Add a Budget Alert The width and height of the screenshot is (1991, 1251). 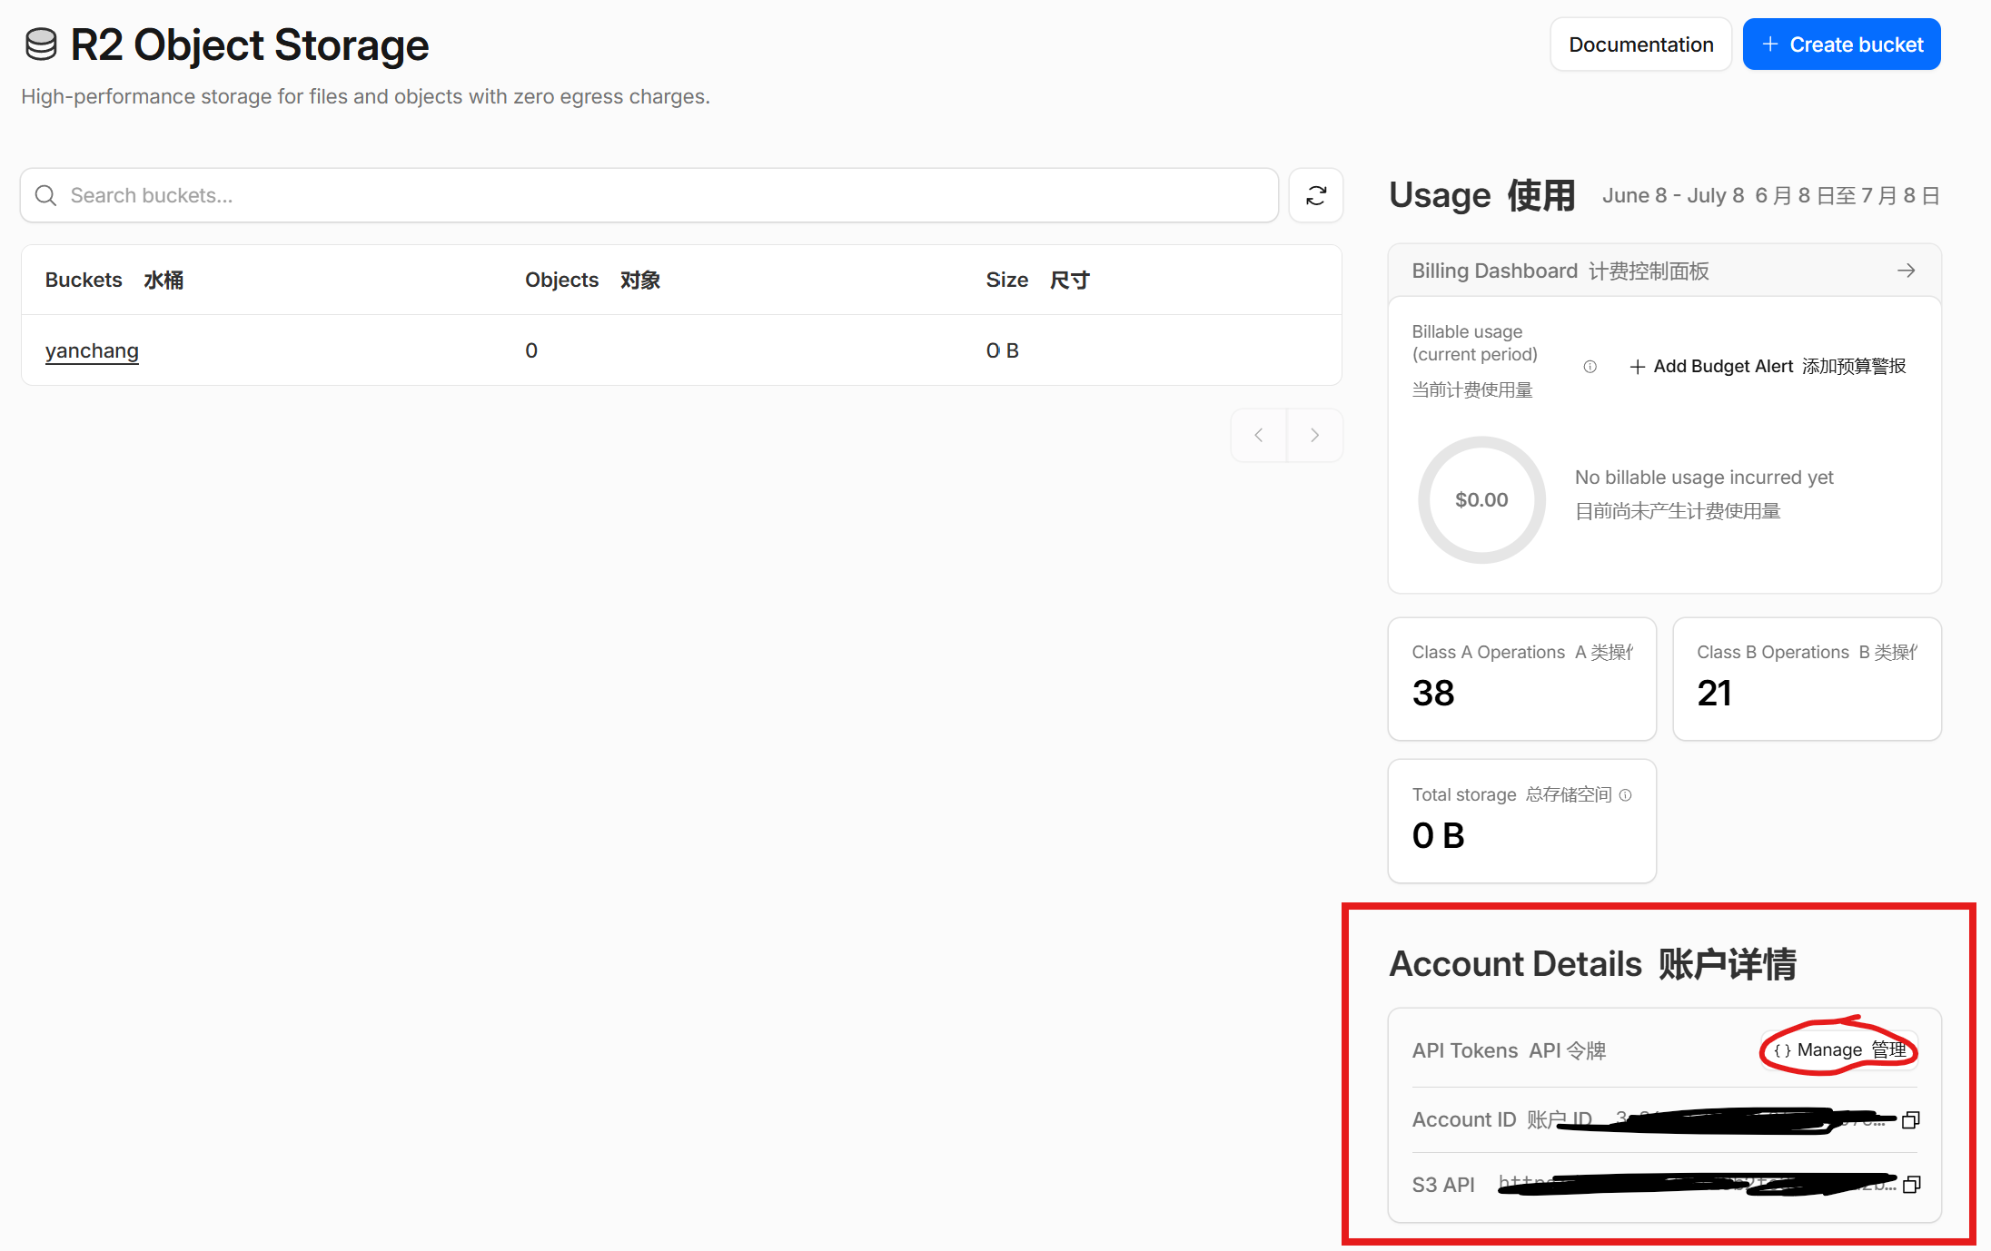pyautogui.click(x=1768, y=366)
